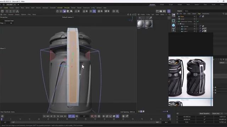Viewport: 227px width, 127px height.
Task: Click the Object Manager search icon
Action: pyautogui.click(x=223, y=14)
